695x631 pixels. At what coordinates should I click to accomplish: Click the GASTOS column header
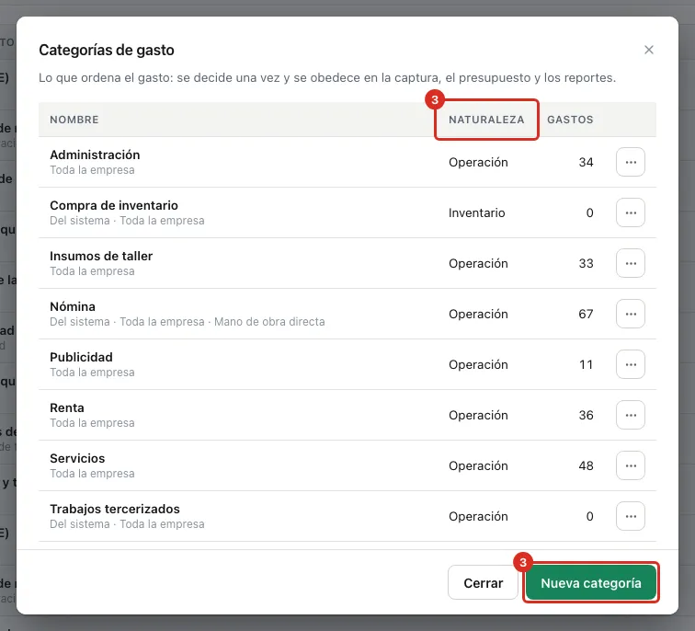(570, 120)
